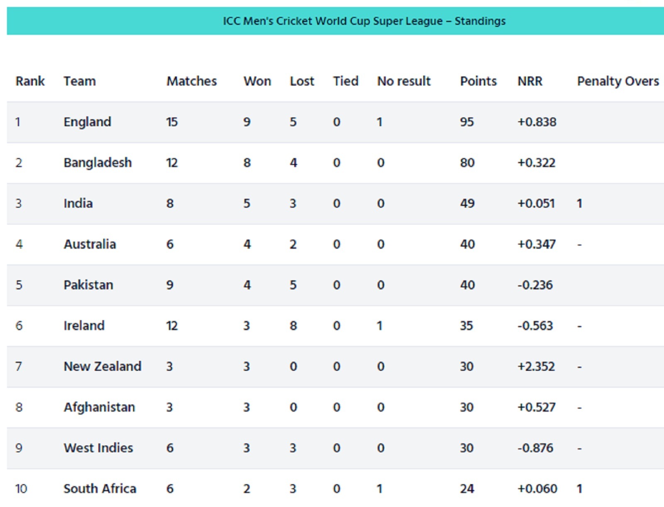The height and width of the screenshot is (507, 664).
Task: Open the New Zealand team entry
Action: pos(103,366)
